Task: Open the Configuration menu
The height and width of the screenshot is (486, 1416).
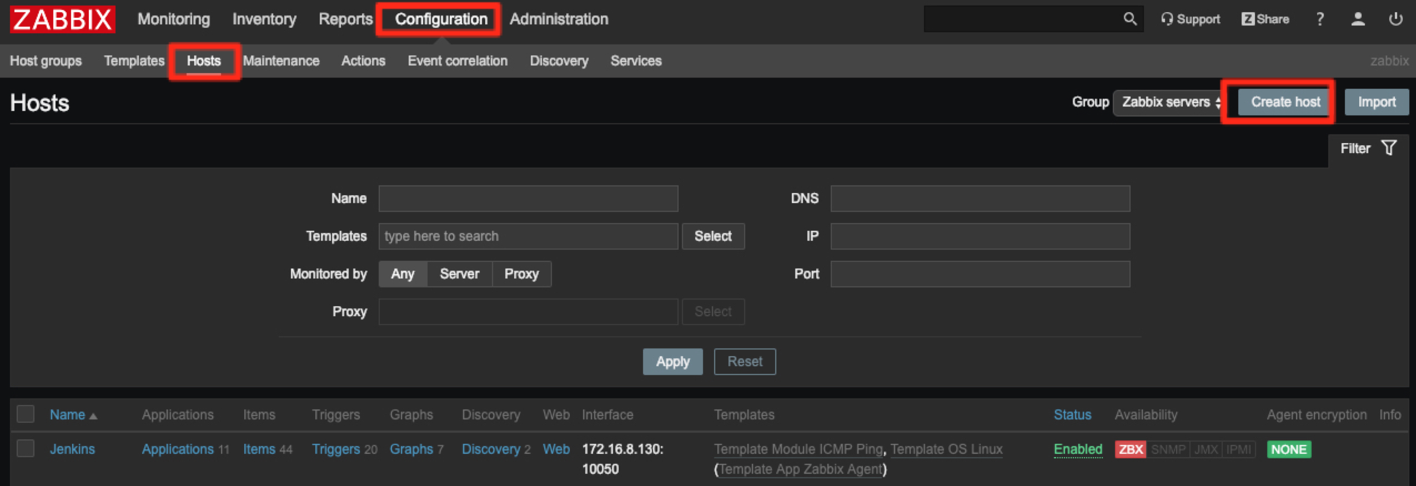Action: coord(441,19)
